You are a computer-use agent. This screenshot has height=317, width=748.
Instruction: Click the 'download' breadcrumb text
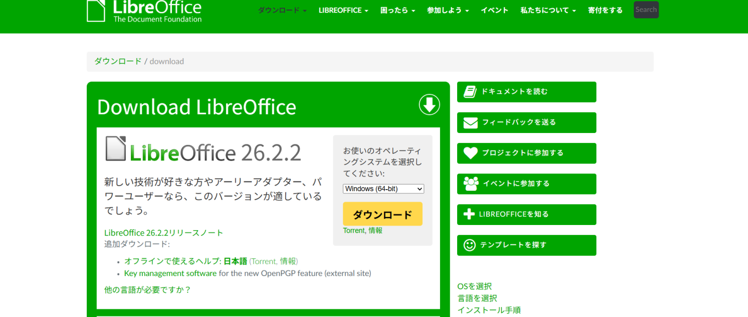[x=167, y=61]
